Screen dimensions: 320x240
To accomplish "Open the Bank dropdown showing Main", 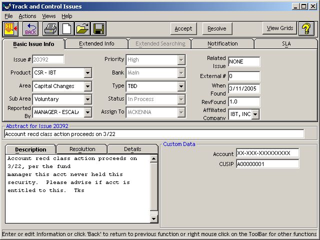I will coord(181,73).
